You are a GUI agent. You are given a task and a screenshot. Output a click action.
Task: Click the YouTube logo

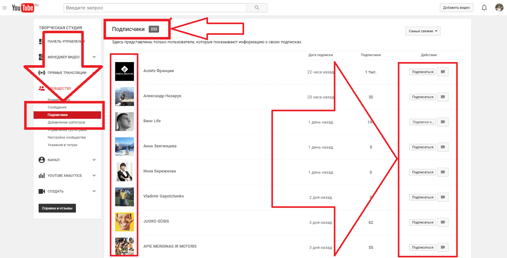[x=23, y=8]
